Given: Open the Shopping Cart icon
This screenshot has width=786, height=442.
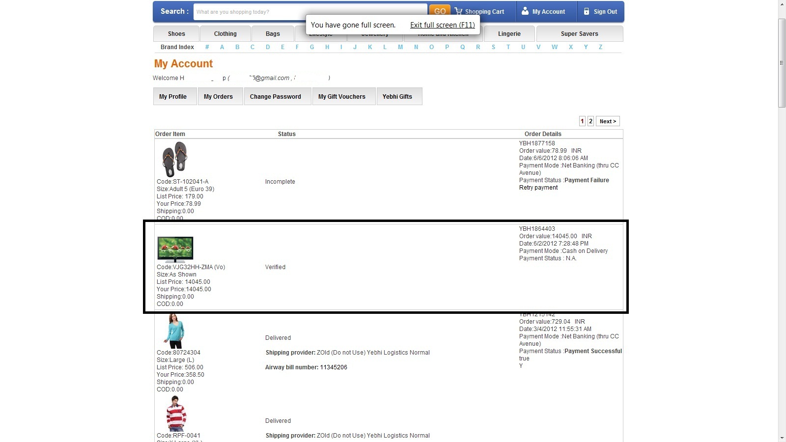Looking at the screenshot, I should pos(458,11).
